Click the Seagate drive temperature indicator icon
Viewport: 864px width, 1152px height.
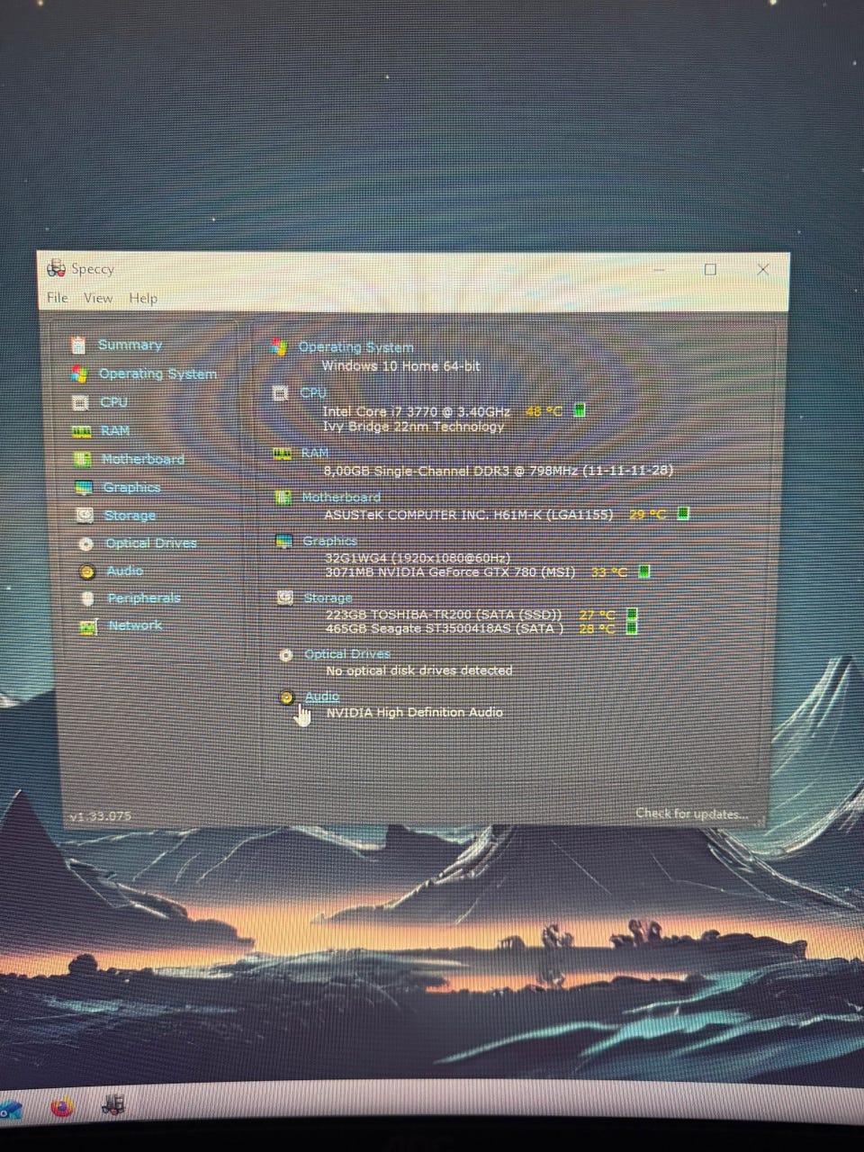632,628
